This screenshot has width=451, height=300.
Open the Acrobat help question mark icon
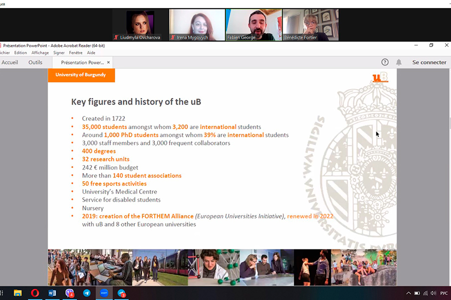(x=385, y=62)
